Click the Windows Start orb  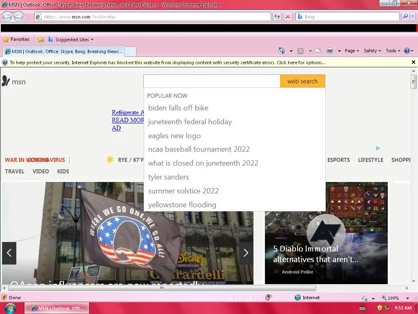pyautogui.click(x=10, y=308)
